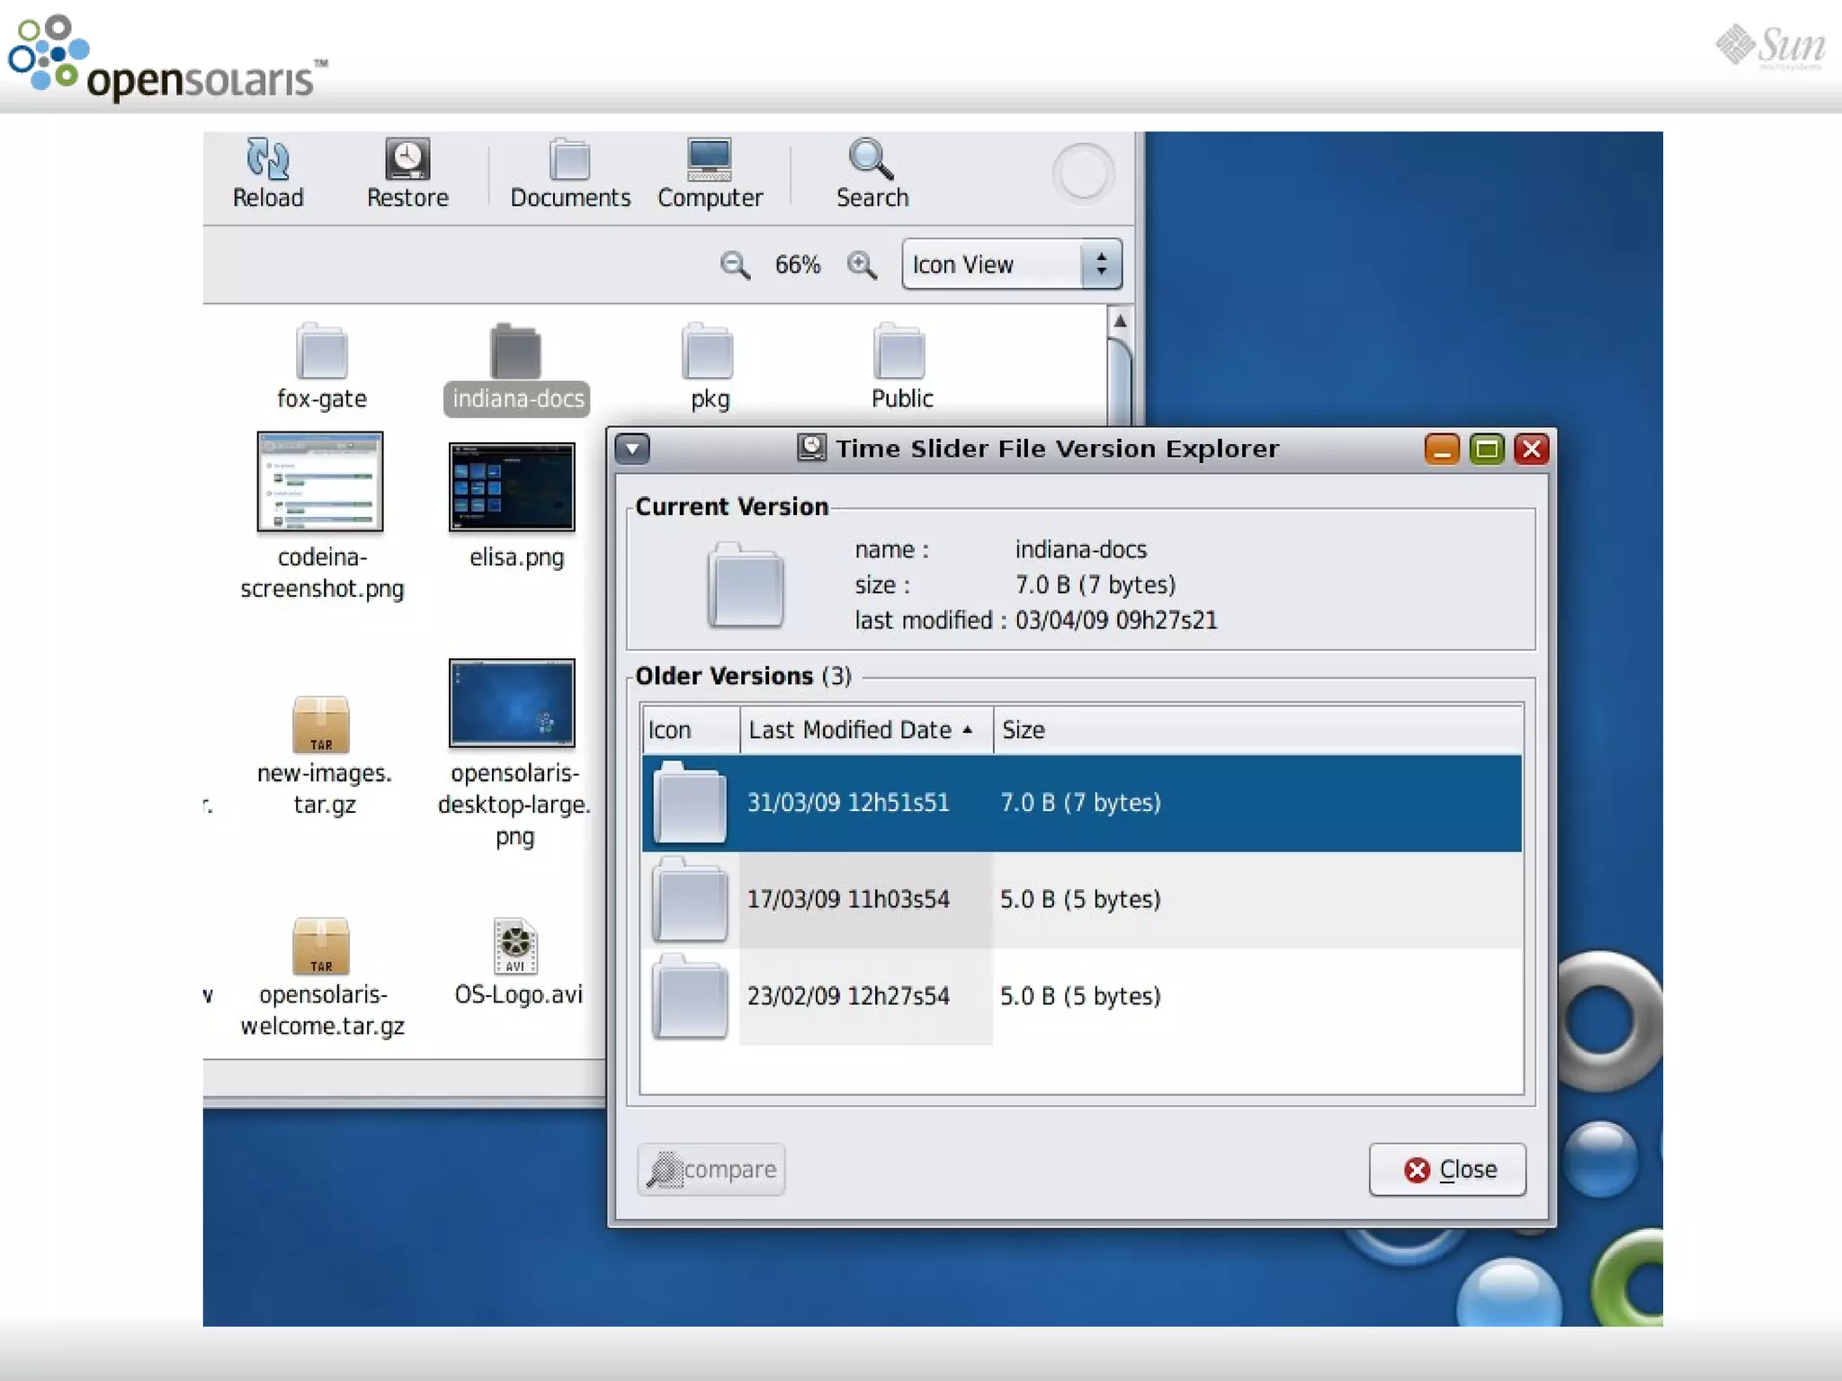
Task: Click the file manager activity throbber
Action: pos(1083,173)
